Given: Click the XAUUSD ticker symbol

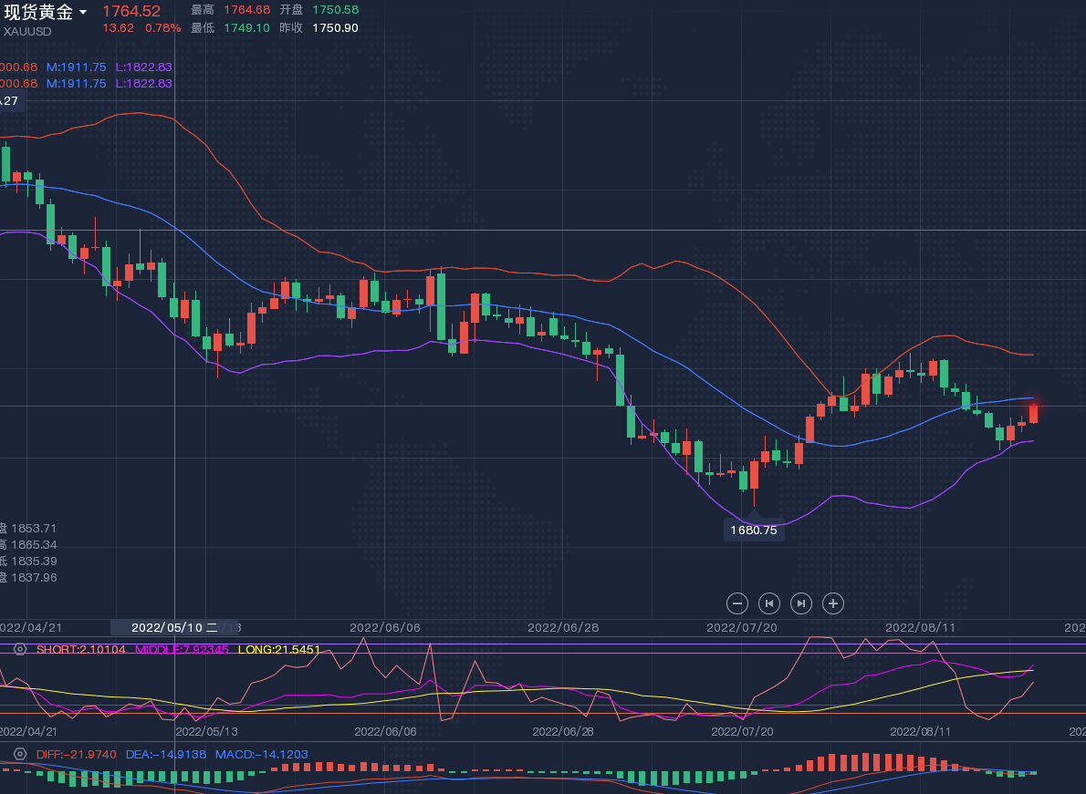Looking at the screenshot, I should 27,31.
